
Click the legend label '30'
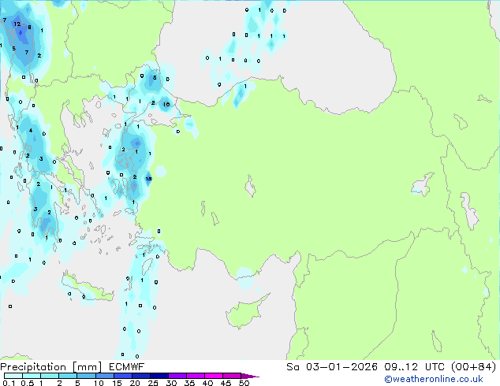coord(171,383)
